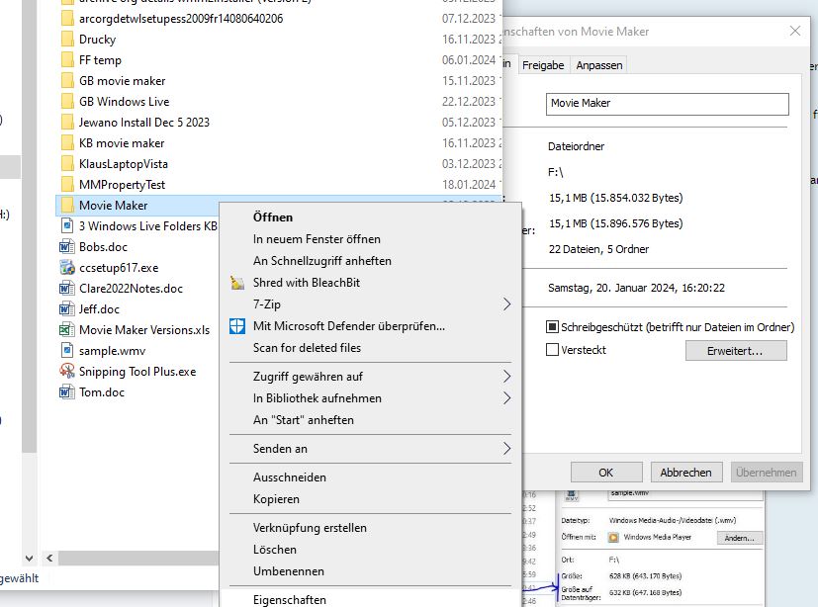
Task: Click the Abbrechen button
Action: [x=686, y=473]
